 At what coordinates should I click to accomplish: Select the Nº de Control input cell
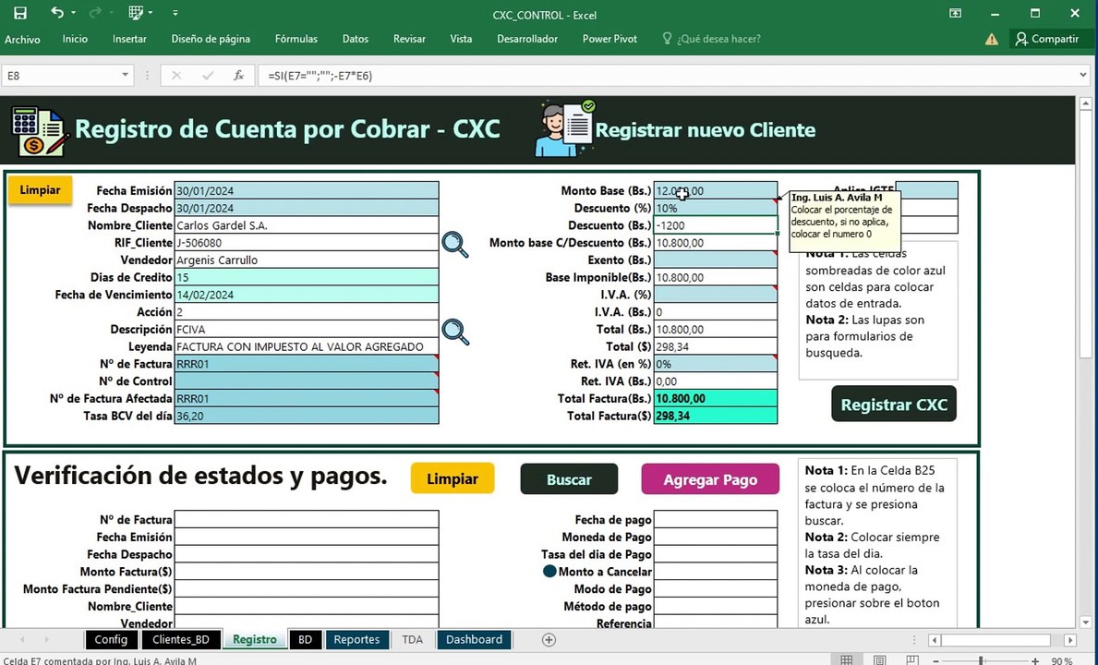[x=307, y=381]
